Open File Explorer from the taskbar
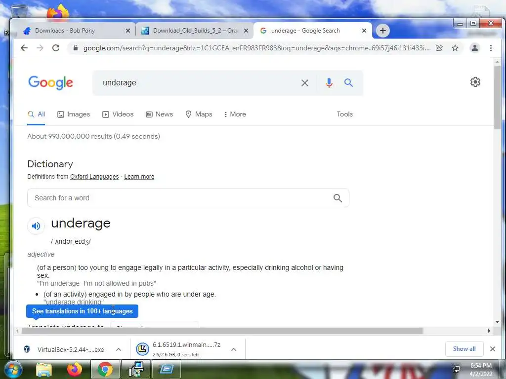Screen dimensions: 506x379 (x=44, y=369)
